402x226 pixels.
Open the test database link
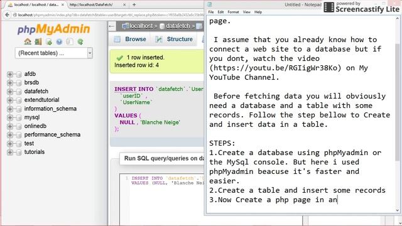[x=29, y=144]
